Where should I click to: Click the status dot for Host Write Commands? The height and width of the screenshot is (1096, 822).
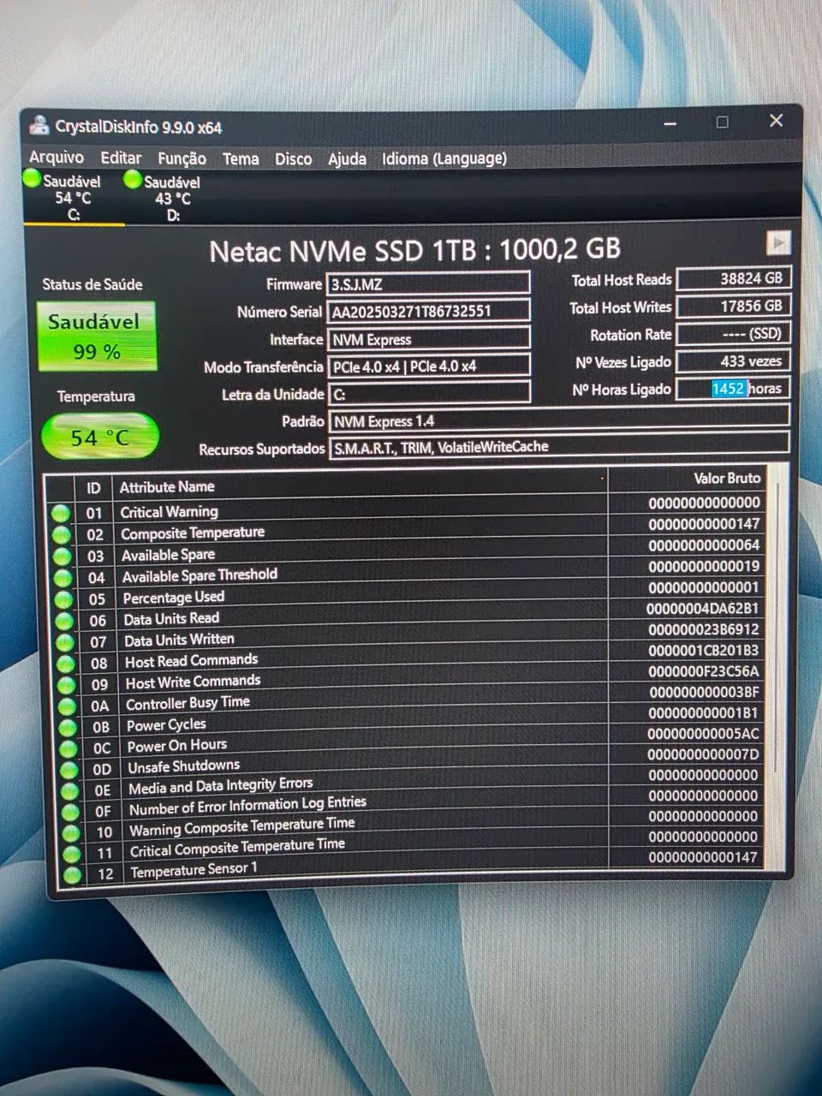pos(67,685)
